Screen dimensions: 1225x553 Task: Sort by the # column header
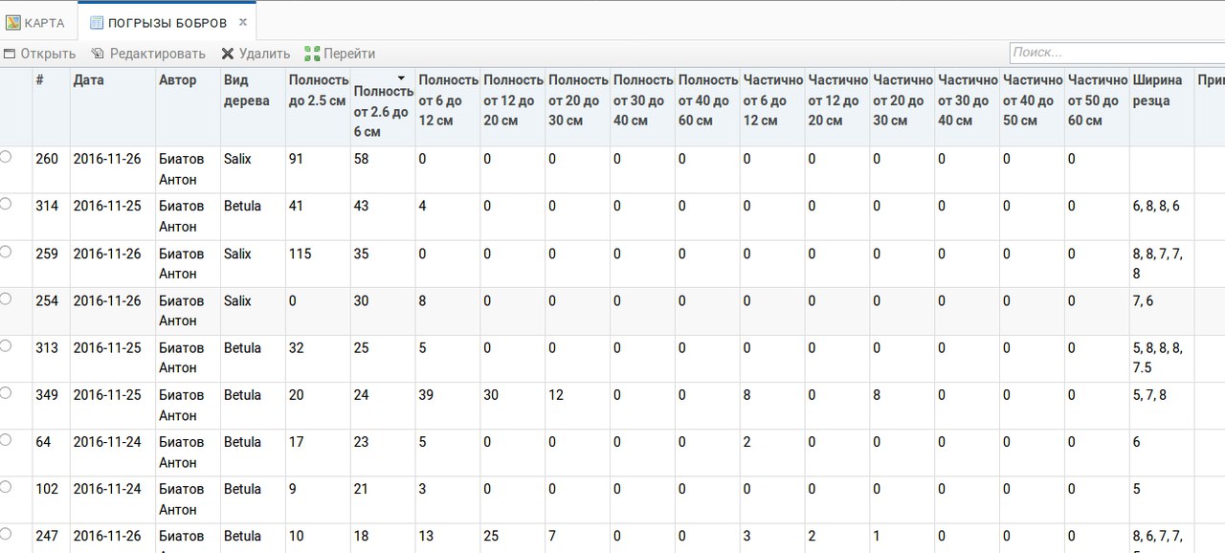point(51,106)
